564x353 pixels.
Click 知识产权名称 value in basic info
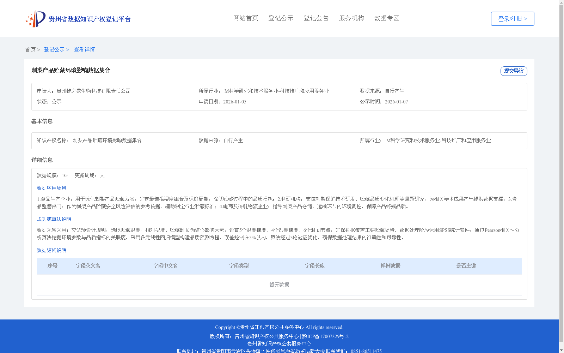[107, 140]
